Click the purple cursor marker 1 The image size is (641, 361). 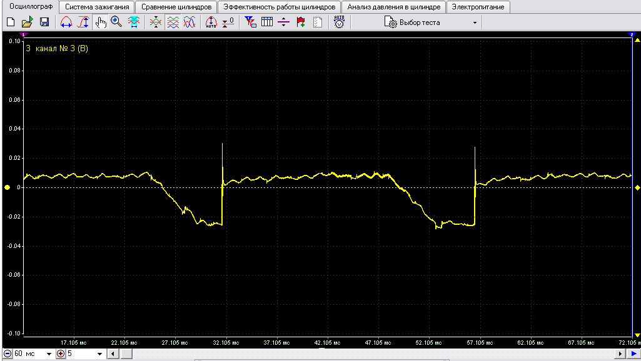pos(23,35)
